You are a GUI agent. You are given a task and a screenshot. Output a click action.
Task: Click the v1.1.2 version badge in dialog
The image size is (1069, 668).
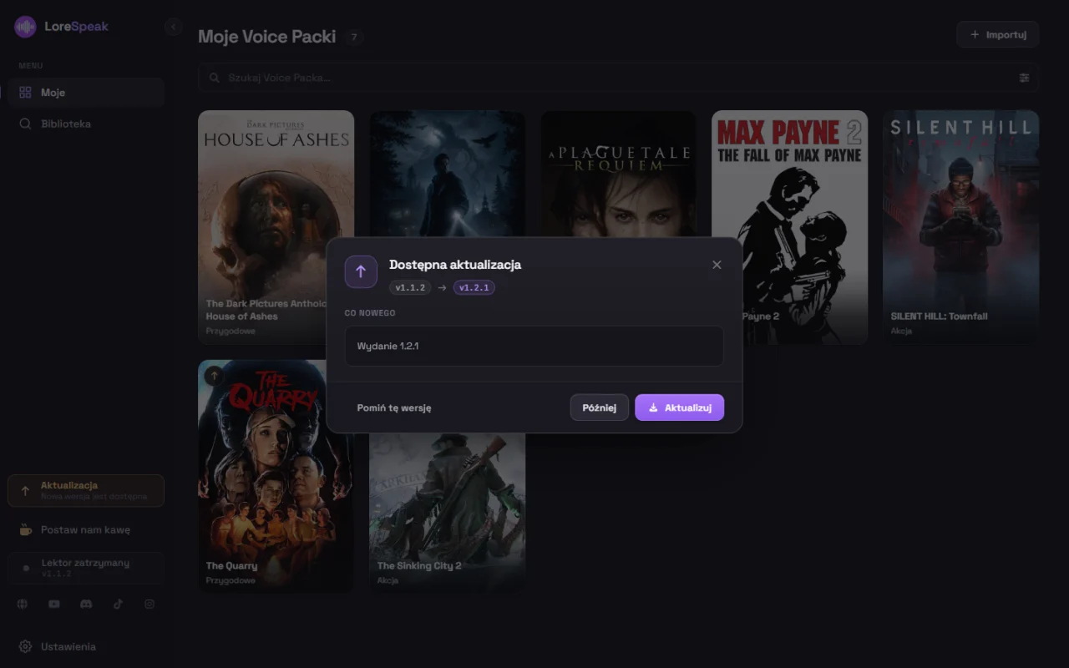(410, 287)
